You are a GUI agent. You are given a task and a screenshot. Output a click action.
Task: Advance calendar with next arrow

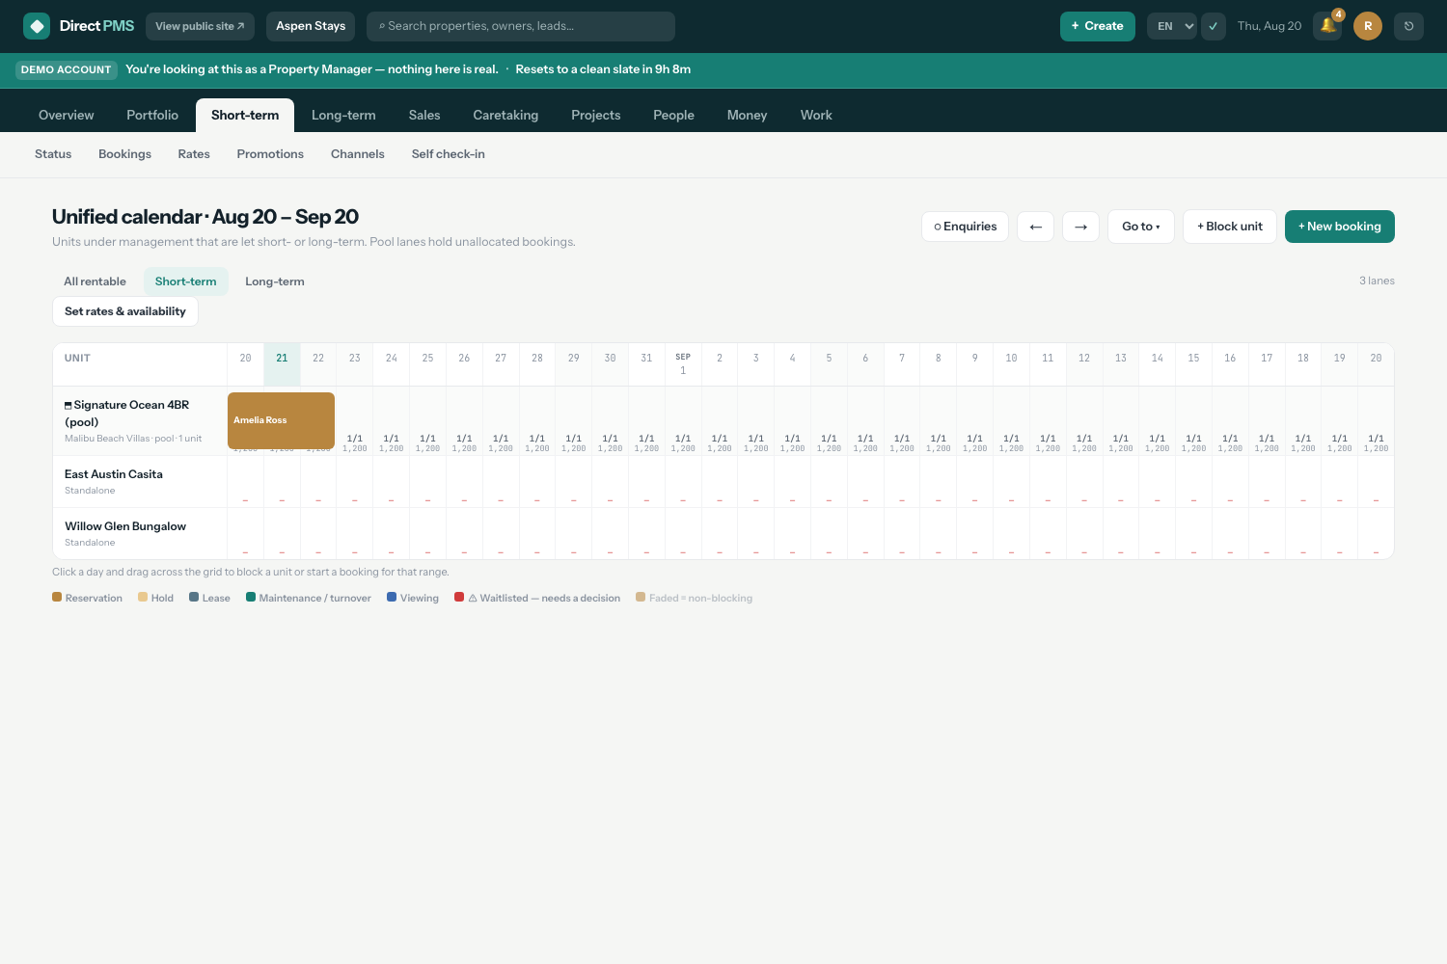point(1080,227)
